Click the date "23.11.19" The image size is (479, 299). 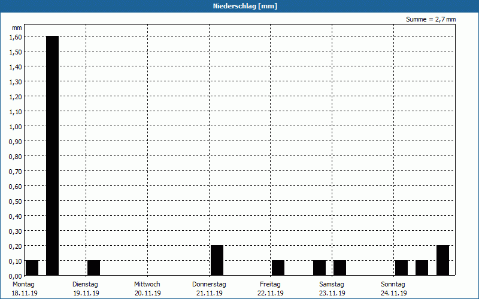[332, 293]
